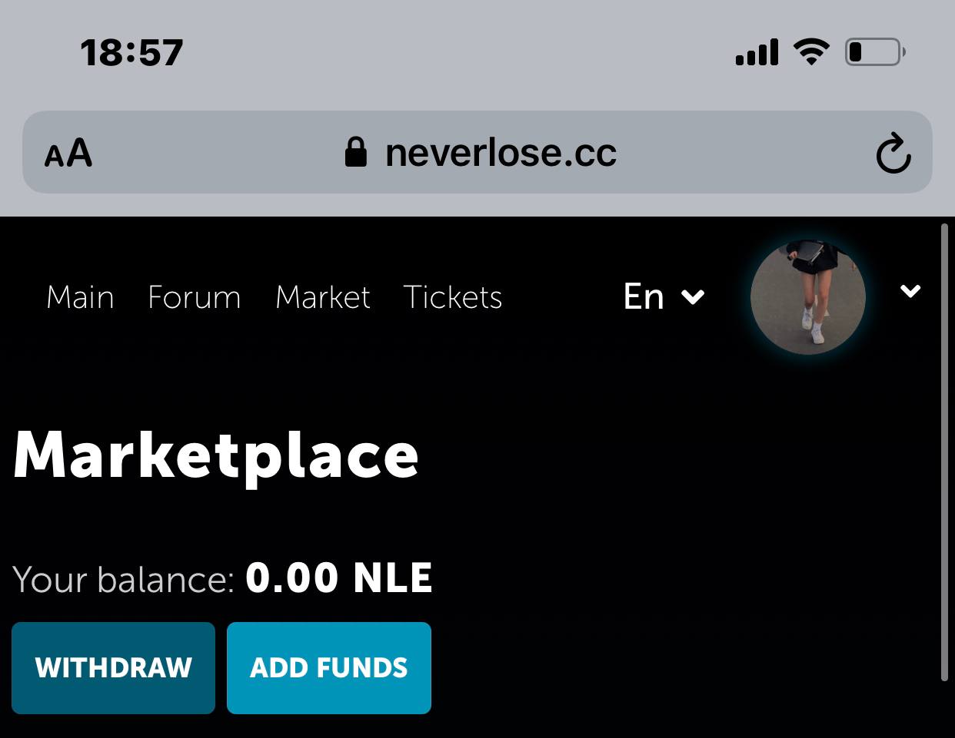Click the page's vertical scrollbar
Viewport: 955px width, 738px height.
tap(945, 452)
